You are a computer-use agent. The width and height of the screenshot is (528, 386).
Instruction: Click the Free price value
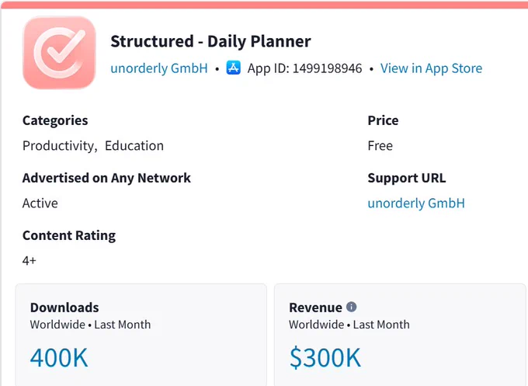[380, 146]
